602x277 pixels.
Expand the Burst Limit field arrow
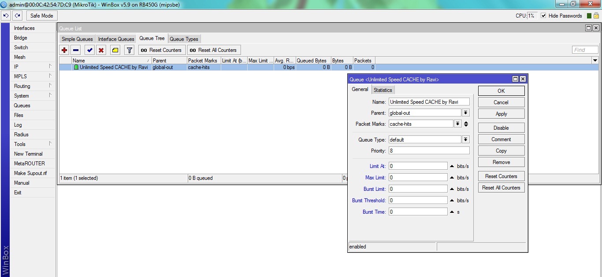pyautogui.click(x=452, y=189)
